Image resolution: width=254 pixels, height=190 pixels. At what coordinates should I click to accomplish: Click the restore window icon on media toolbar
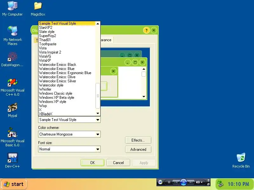[x=208, y=184]
